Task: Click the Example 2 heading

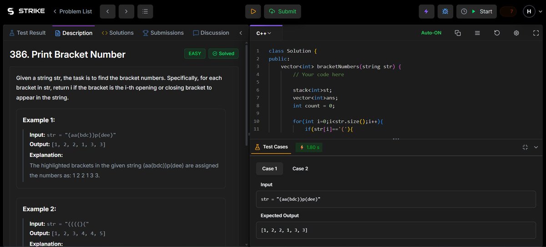Action: tap(39, 209)
